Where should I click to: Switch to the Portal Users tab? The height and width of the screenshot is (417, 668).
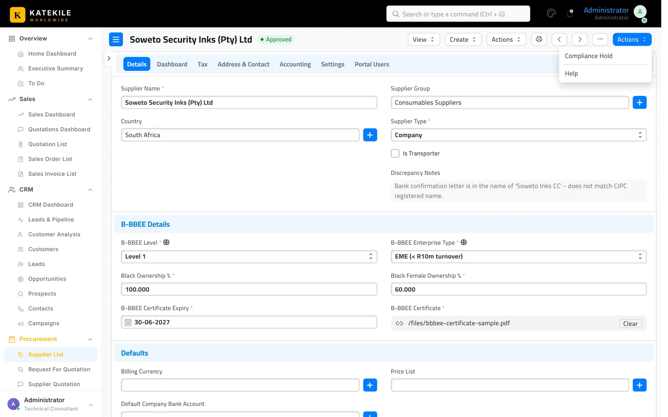click(372, 64)
